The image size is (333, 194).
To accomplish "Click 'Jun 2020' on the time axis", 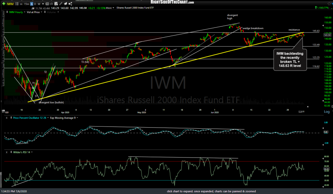I will point(214,112).
